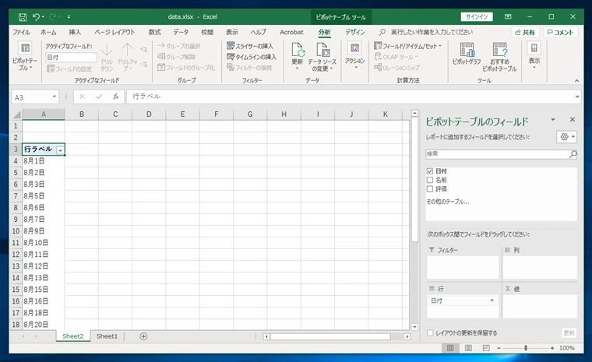Open the 行ラベル filter dropdown in cell A3

point(60,149)
